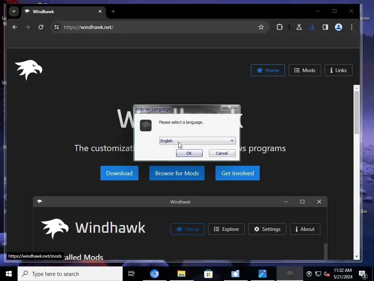Click the Get Involved button
The height and width of the screenshot is (281, 374).
(237, 173)
